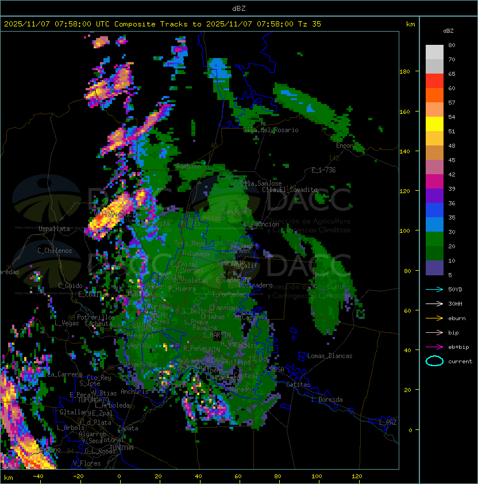Click the '57' value on the color scale
Image resolution: width=478 pixels, height=484 pixels.
pyautogui.click(x=452, y=102)
